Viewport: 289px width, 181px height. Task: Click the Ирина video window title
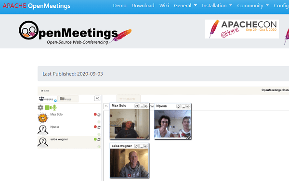[x=161, y=106]
